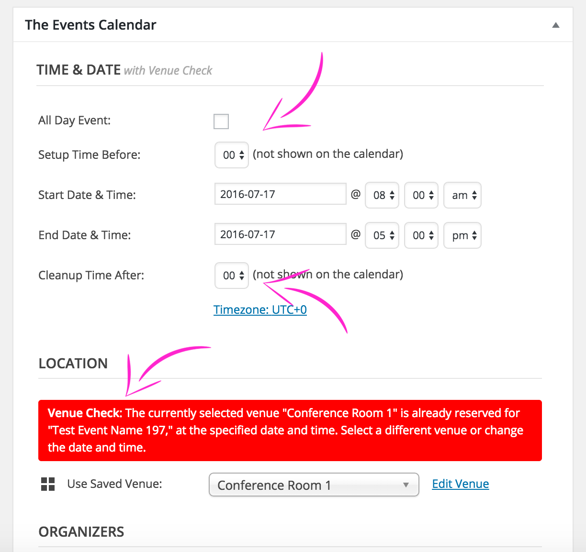
Task: Collapse The Events Calendar panel arrow
Action: (x=555, y=25)
